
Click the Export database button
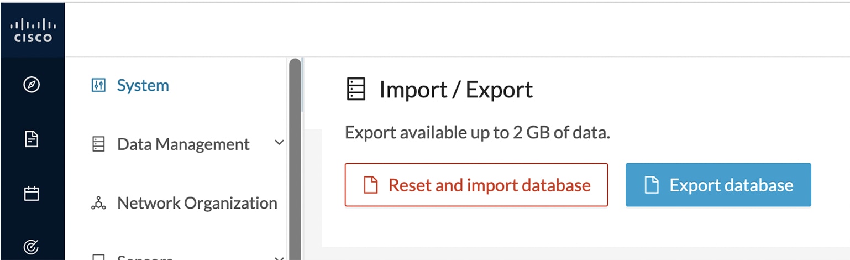coord(718,185)
